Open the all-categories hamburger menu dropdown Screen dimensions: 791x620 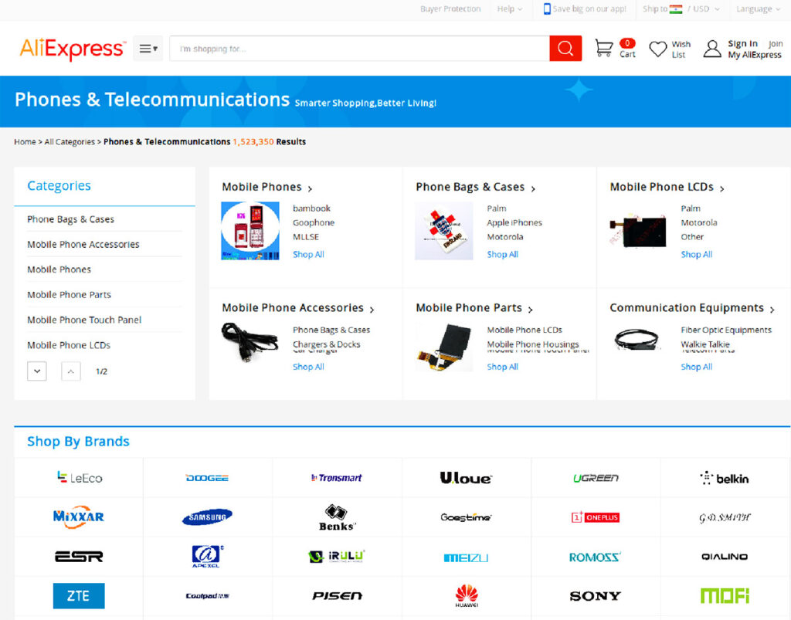[148, 49]
